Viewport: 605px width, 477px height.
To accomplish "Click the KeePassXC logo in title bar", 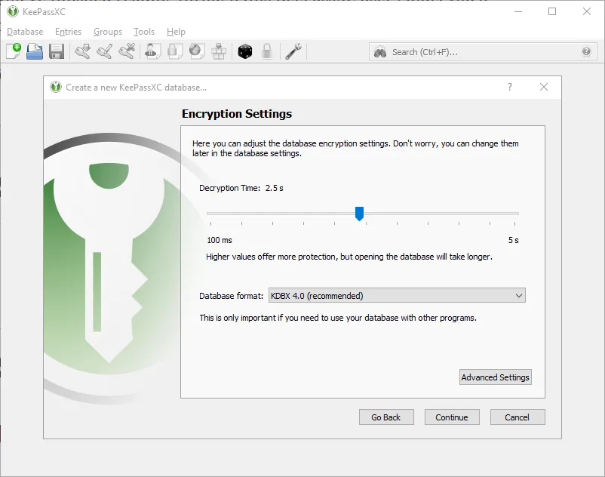I will 13,11.
